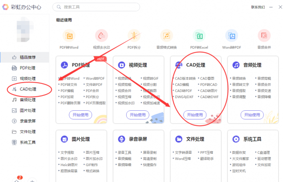Click 开始使用 on the CAD处理 card

point(195,115)
